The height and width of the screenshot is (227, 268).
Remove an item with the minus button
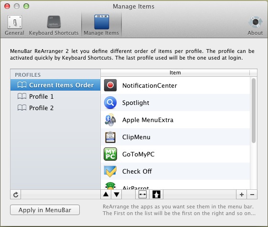252,195
